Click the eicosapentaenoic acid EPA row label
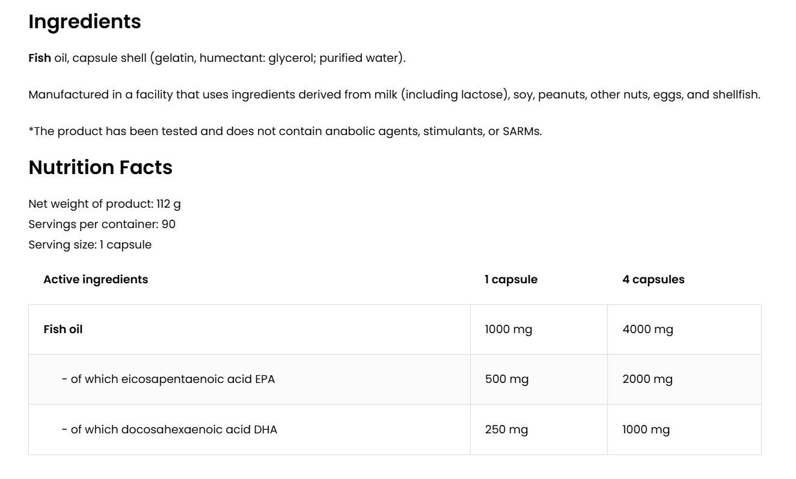Image resolution: width=796 pixels, height=479 pixels. [x=168, y=379]
